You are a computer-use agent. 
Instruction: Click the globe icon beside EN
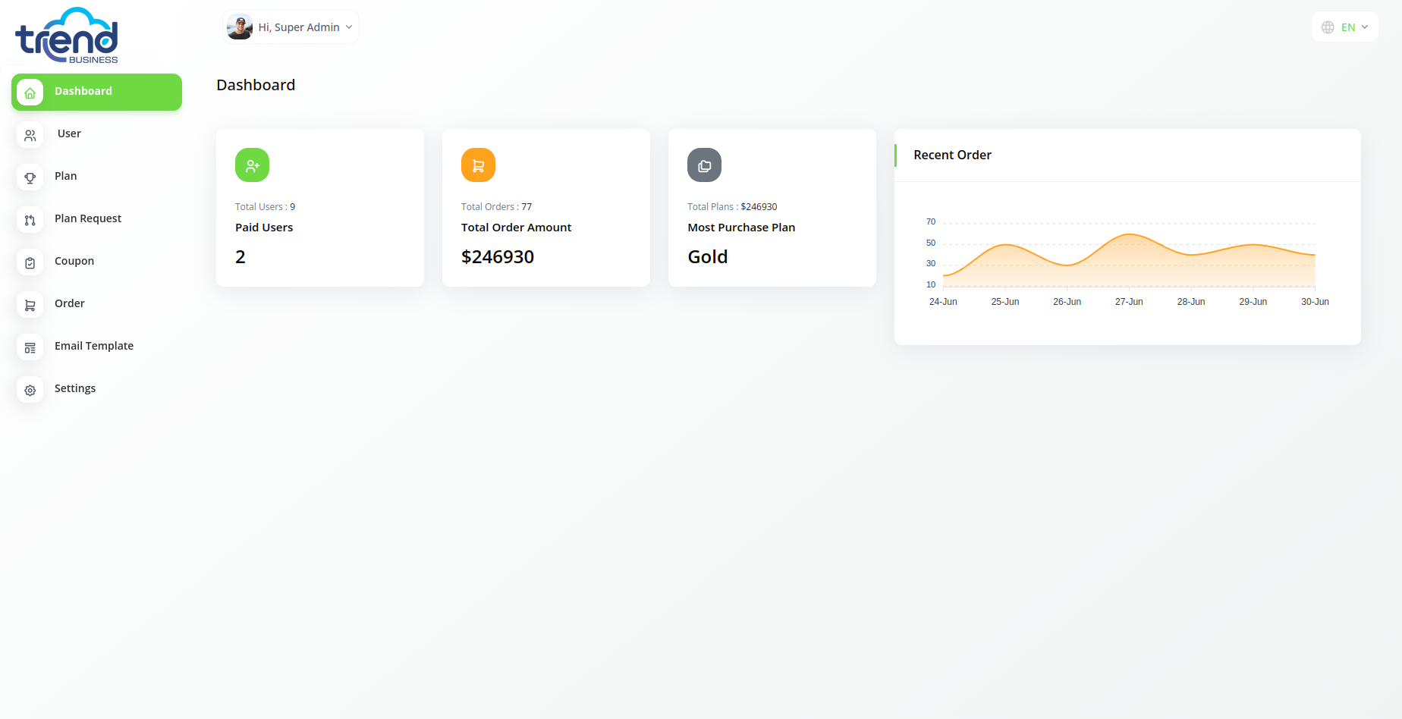[1328, 27]
